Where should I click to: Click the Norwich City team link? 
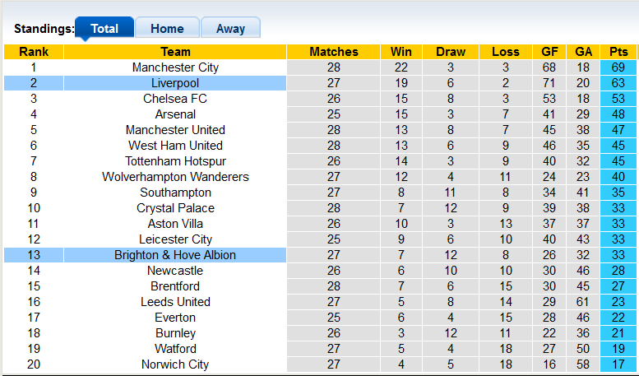click(x=175, y=364)
